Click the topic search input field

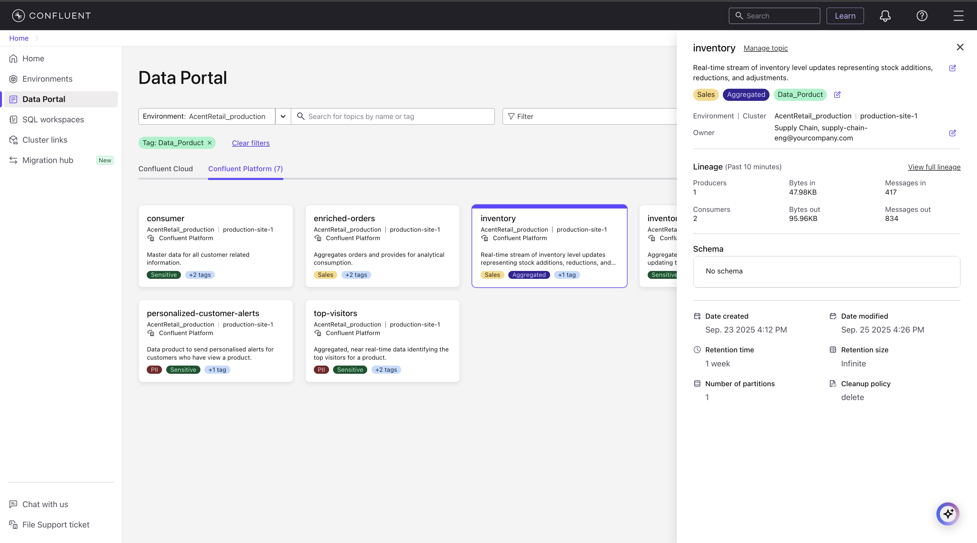click(393, 116)
